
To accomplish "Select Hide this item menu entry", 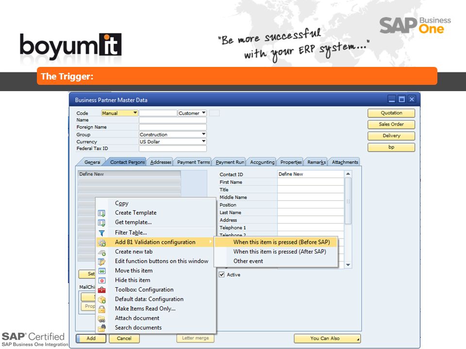I will click(133, 280).
